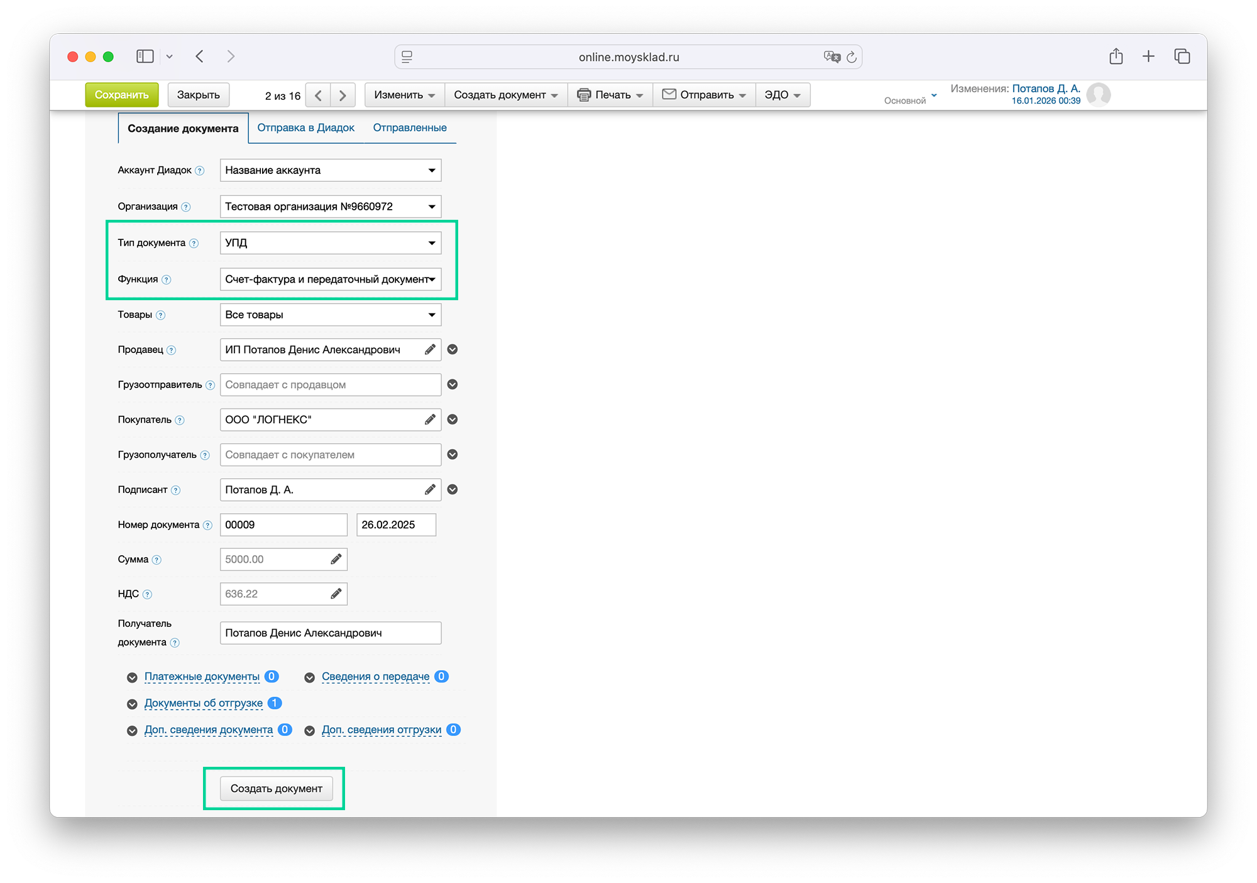Click the pencil edit icon next to Покупатель
This screenshot has width=1257, height=883.
[x=430, y=420]
